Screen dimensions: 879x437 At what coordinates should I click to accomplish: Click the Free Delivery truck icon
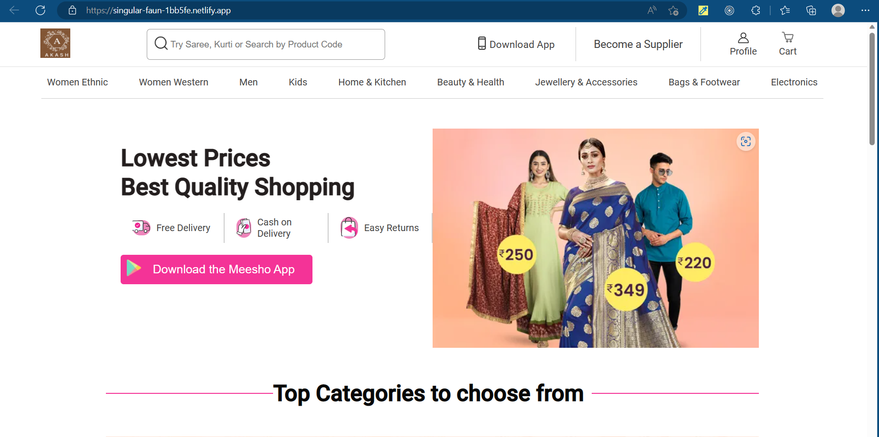[x=141, y=227]
